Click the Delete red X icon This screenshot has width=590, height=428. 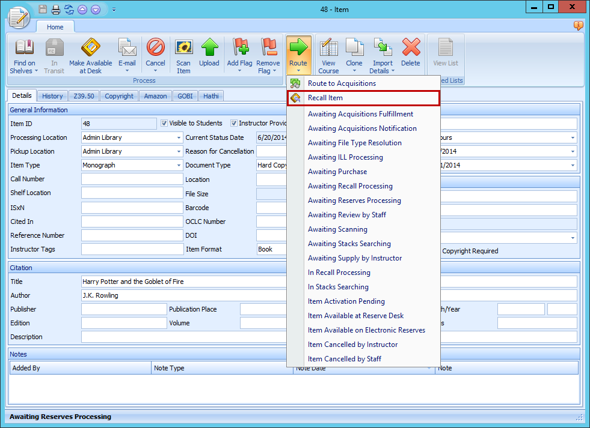411,48
